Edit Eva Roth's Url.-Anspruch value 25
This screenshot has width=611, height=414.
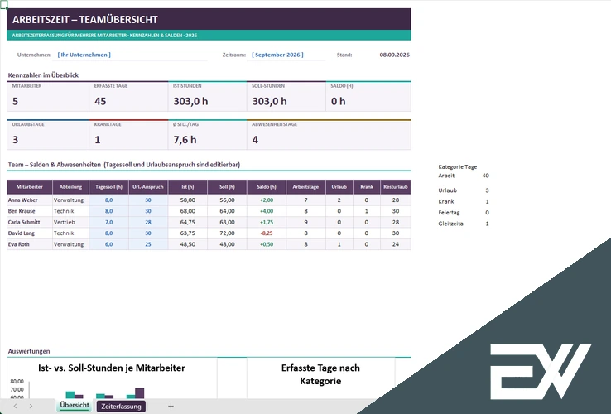[x=148, y=244]
